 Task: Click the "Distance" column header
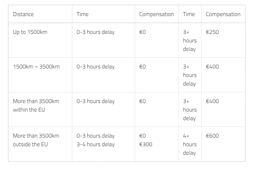pyautogui.click(x=23, y=14)
